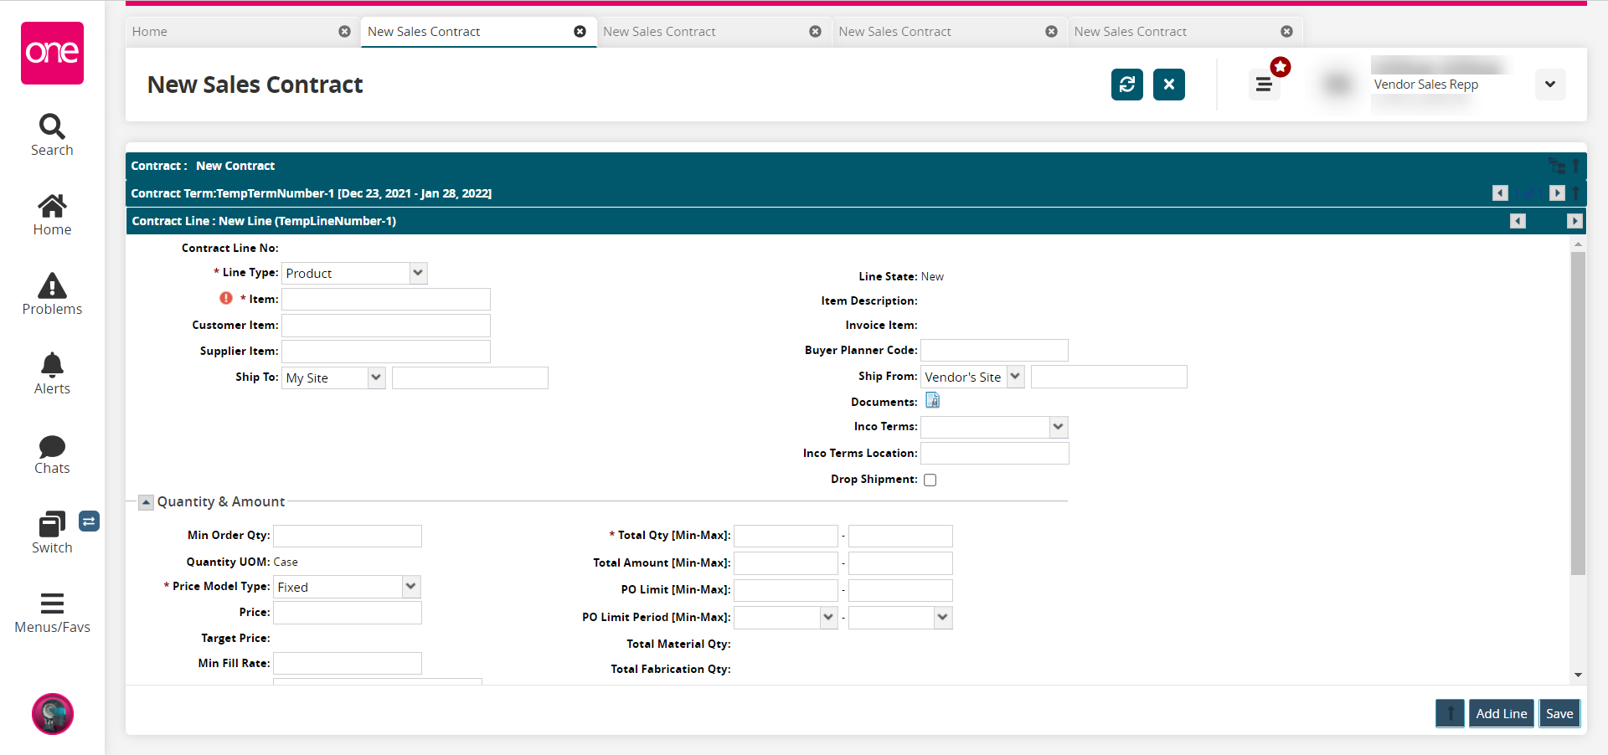Screen dimensions: 1608x755
Task: Open Alerts bell icon
Action: [x=52, y=366]
